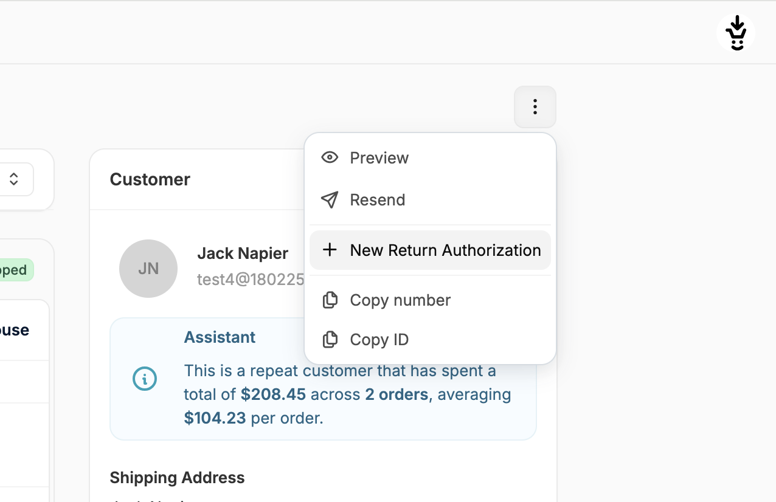Click the Shipping Address heading
The height and width of the screenshot is (502, 776).
pos(177,478)
